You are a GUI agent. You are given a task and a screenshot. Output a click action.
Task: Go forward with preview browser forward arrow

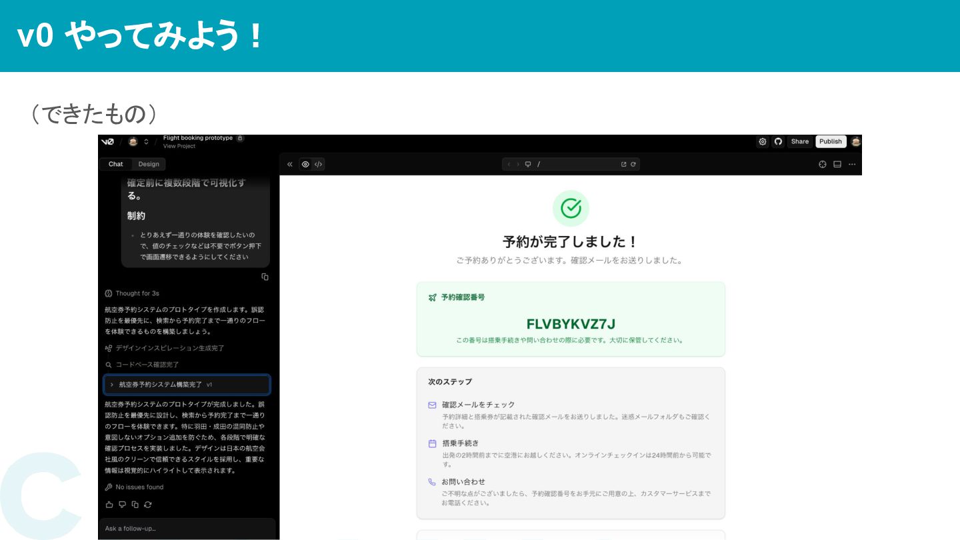click(x=518, y=164)
